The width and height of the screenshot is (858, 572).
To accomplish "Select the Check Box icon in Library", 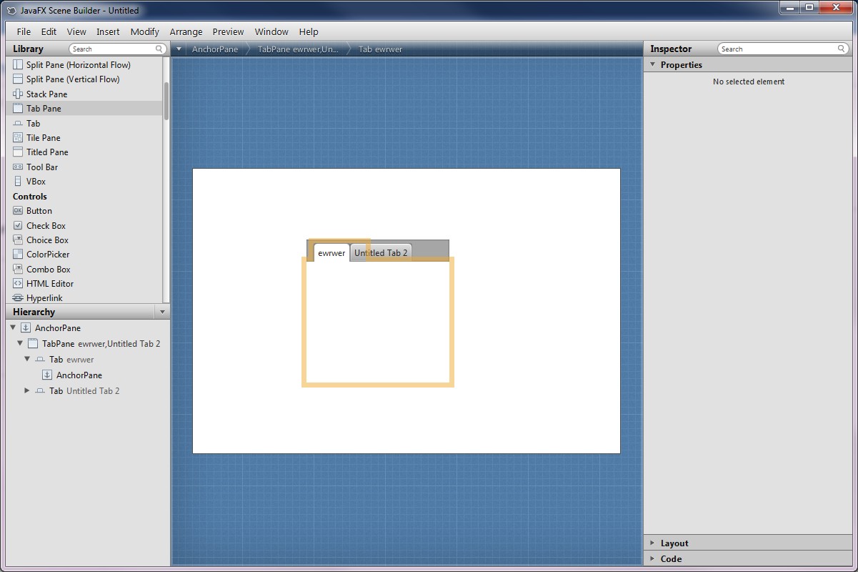I will click(x=18, y=225).
